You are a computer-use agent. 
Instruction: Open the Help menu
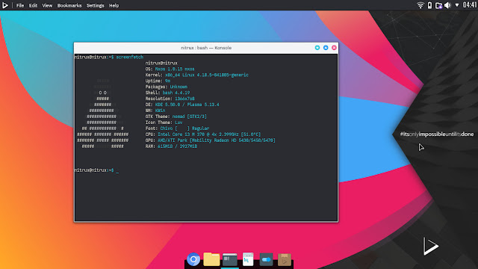point(114,5)
